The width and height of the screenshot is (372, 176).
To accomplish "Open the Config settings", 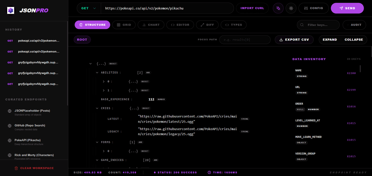I will pos(313,8).
